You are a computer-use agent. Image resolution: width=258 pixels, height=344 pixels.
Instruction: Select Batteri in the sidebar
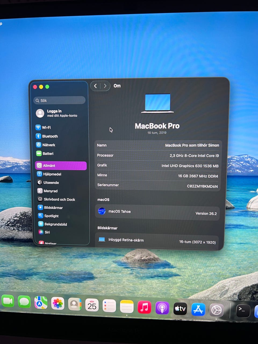pyautogui.click(x=48, y=153)
